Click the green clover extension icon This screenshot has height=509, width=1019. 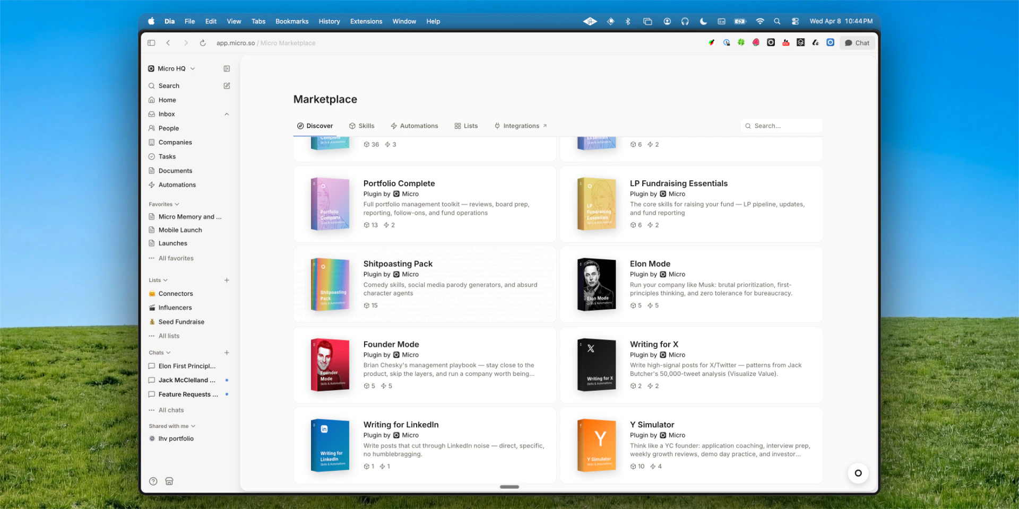pos(741,42)
